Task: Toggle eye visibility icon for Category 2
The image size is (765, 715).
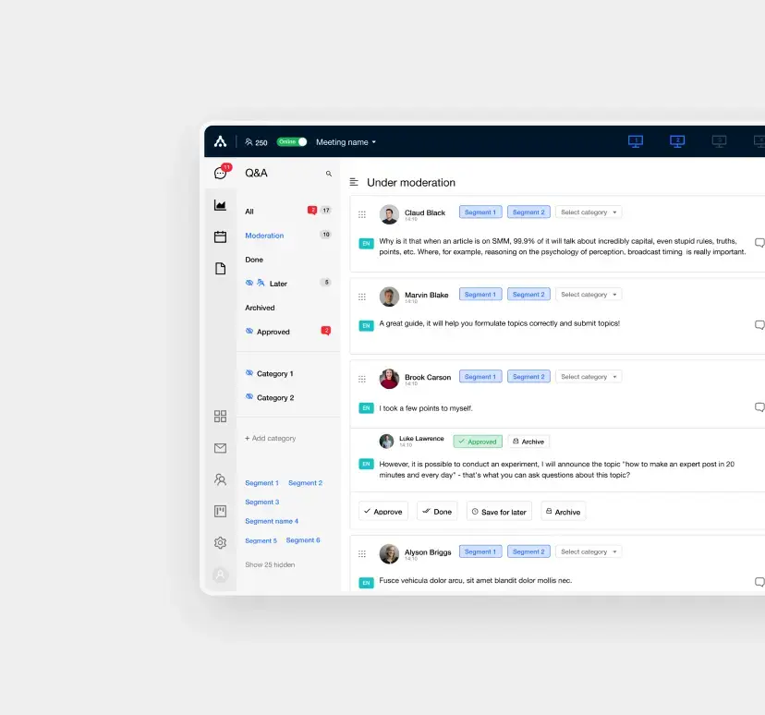Action: (x=249, y=397)
